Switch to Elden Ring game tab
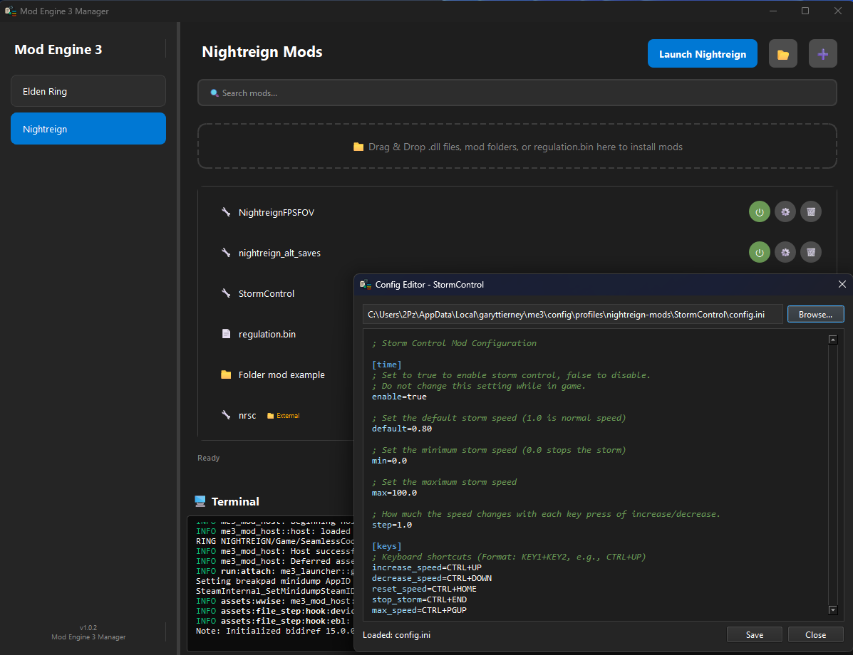This screenshot has width=853, height=655. pos(88,91)
